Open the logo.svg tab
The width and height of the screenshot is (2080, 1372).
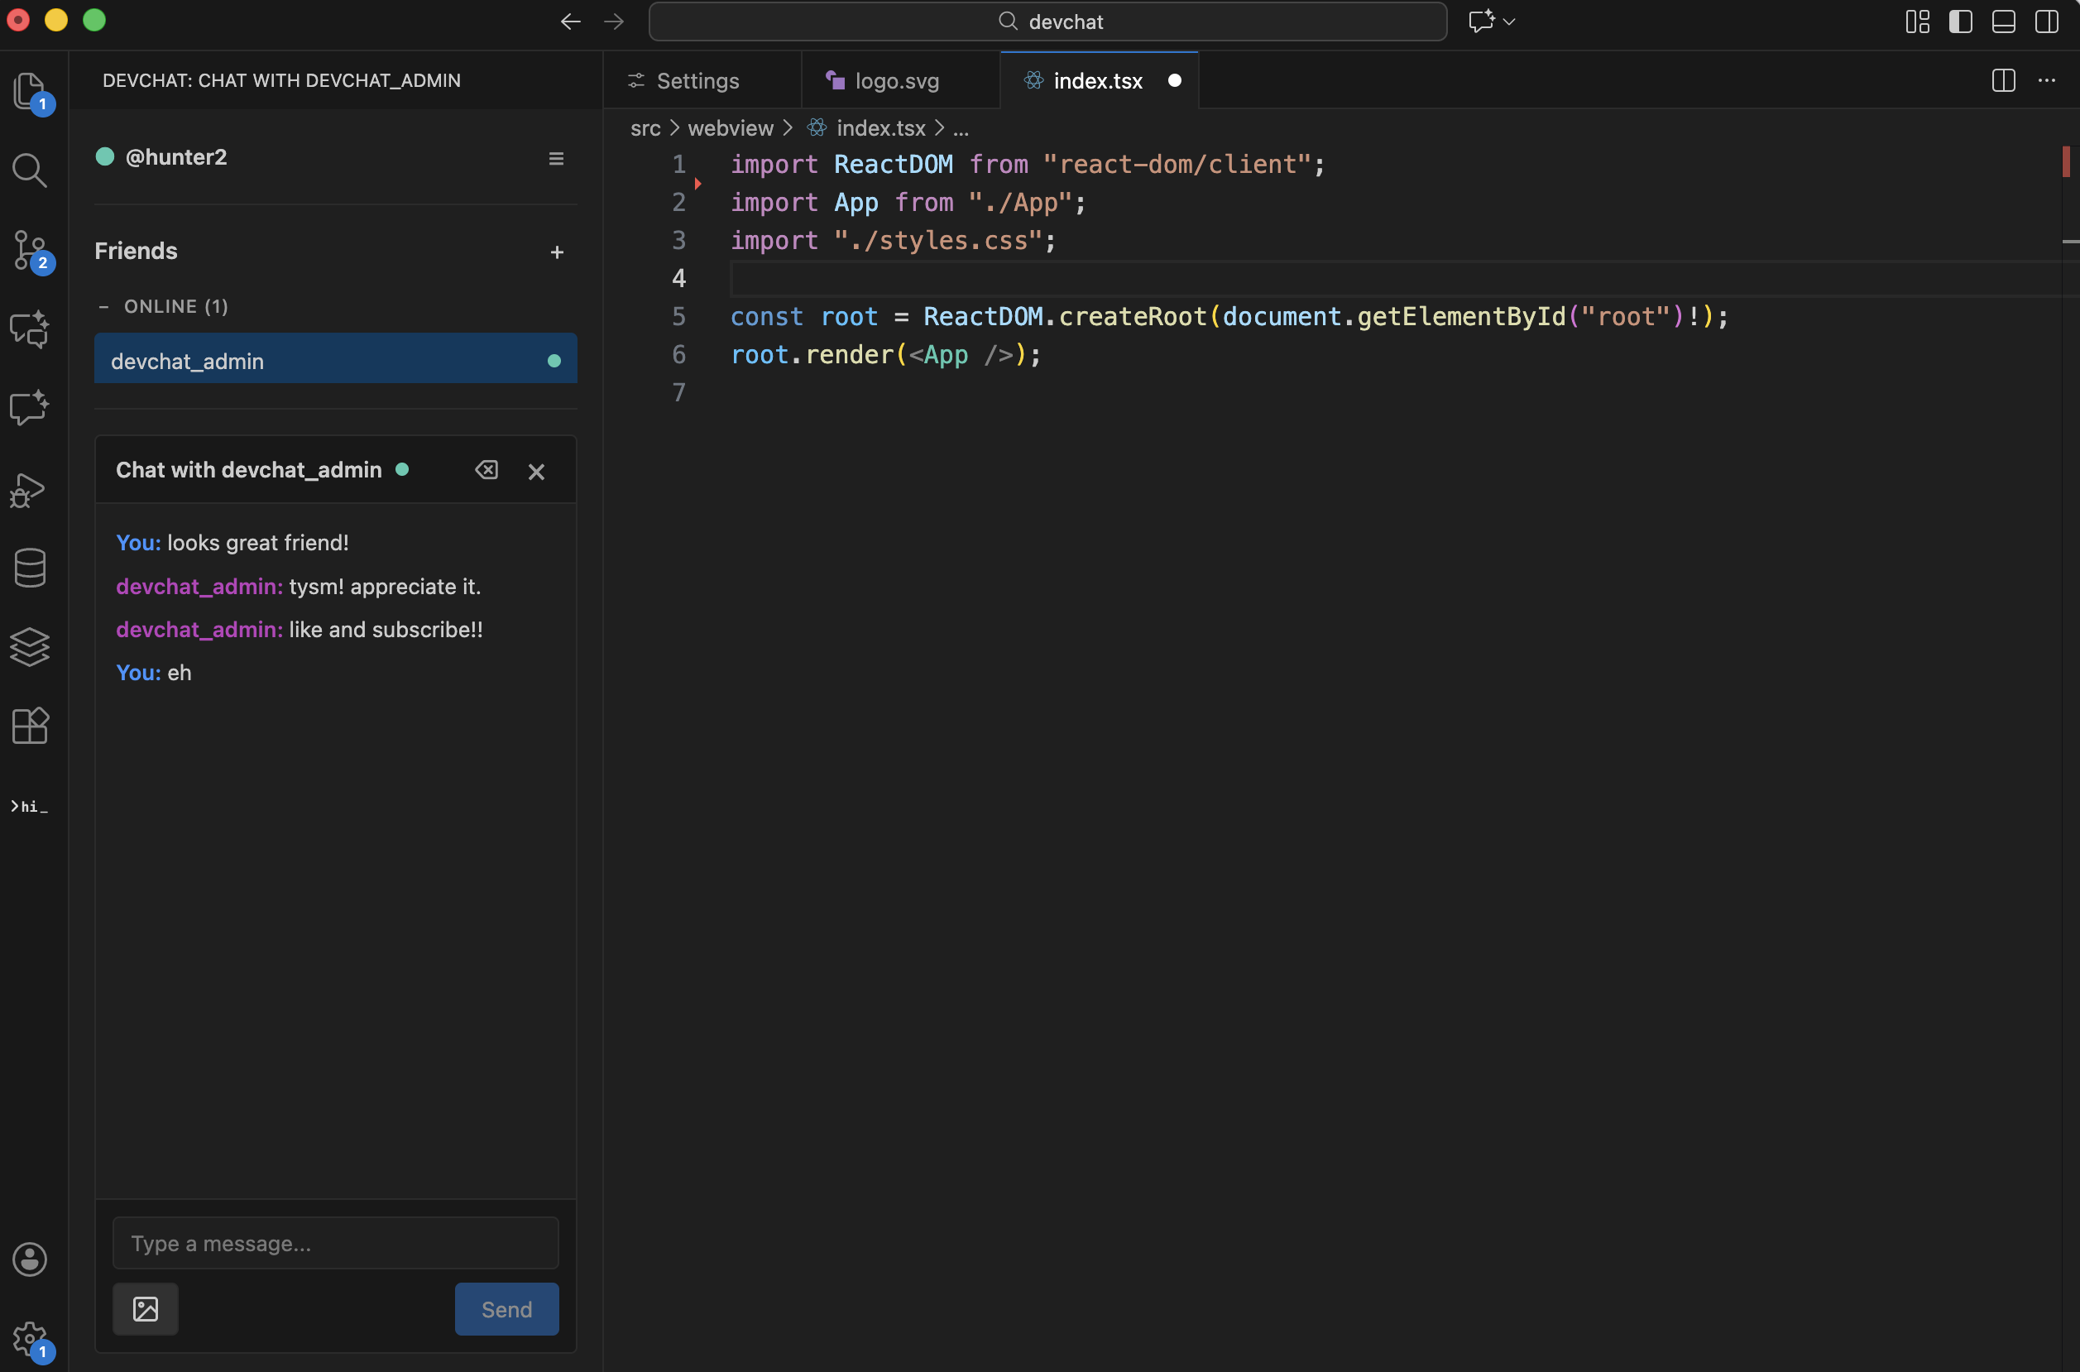click(x=897, y=80)
